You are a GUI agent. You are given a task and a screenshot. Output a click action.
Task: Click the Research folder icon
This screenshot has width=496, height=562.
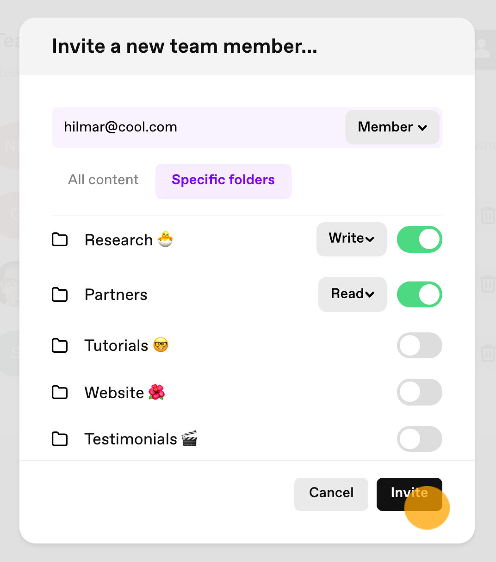60,240
